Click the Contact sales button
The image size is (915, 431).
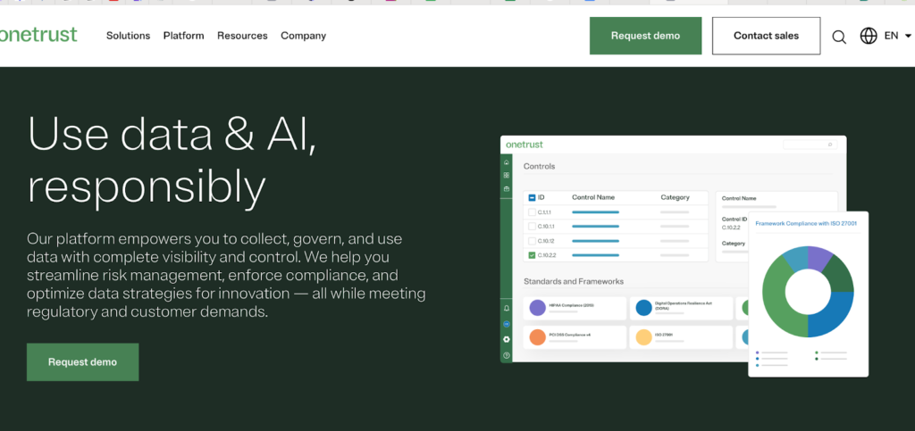766,36
